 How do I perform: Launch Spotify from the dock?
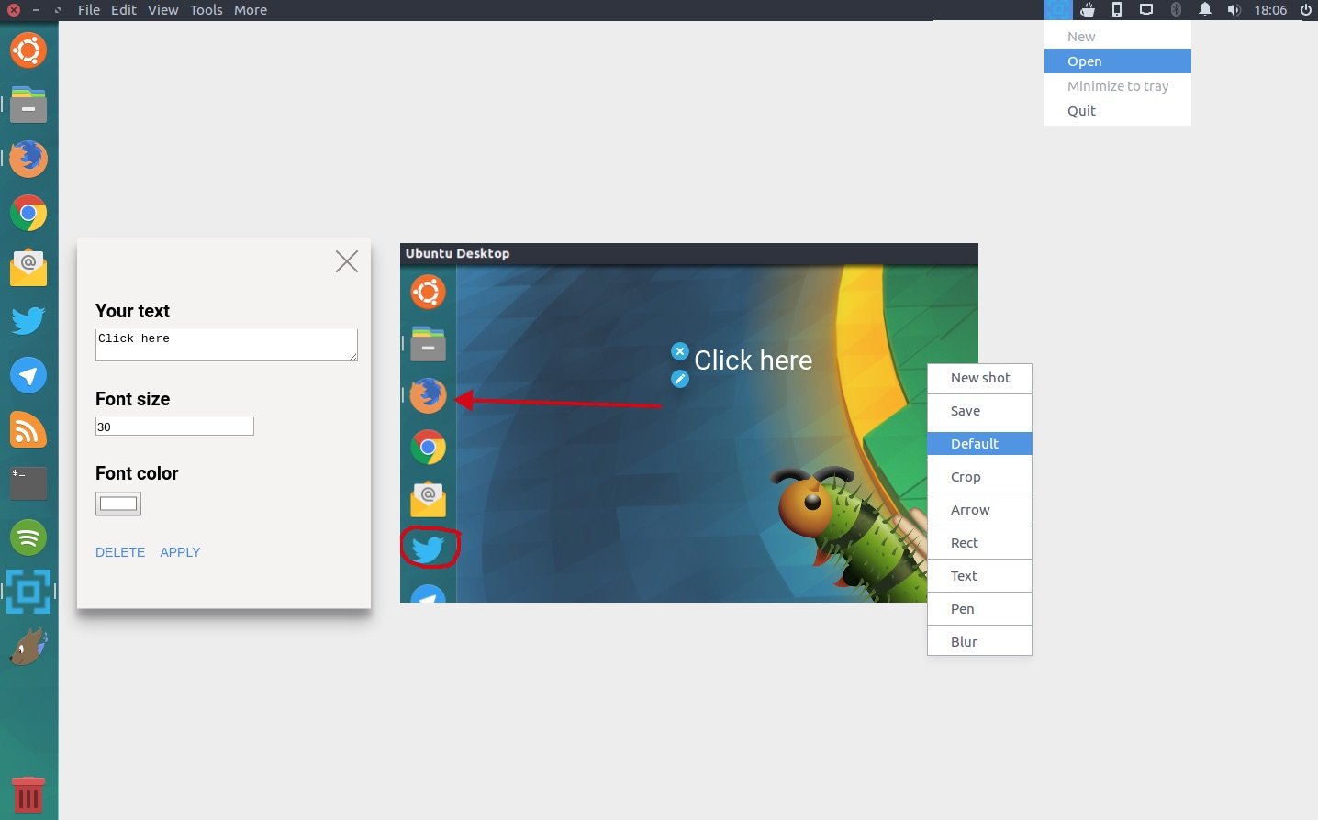pyautogui.click(x=28, y=537)
